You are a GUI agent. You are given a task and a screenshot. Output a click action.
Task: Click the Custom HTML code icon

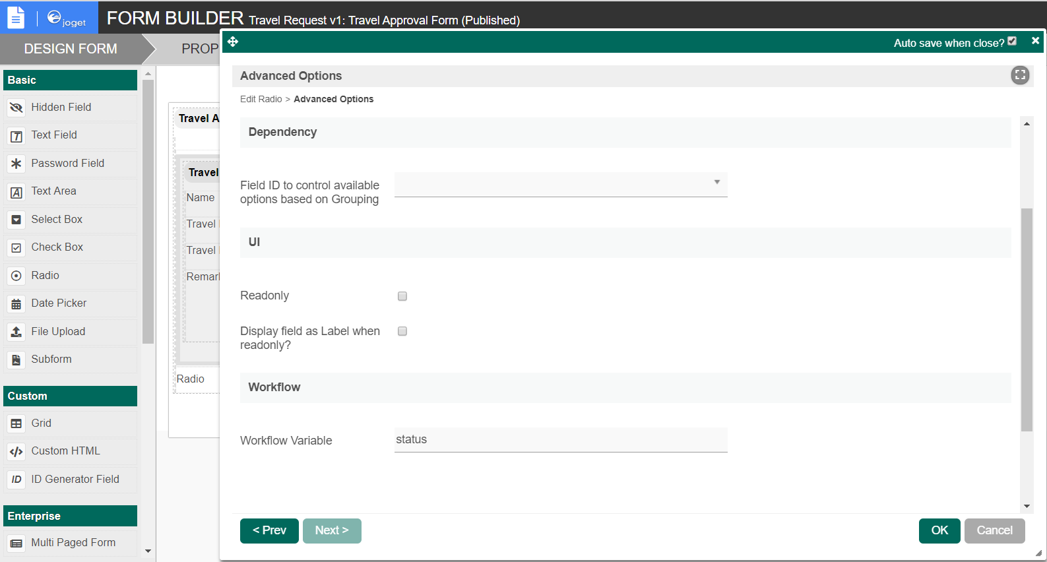(x=16, y=452)
